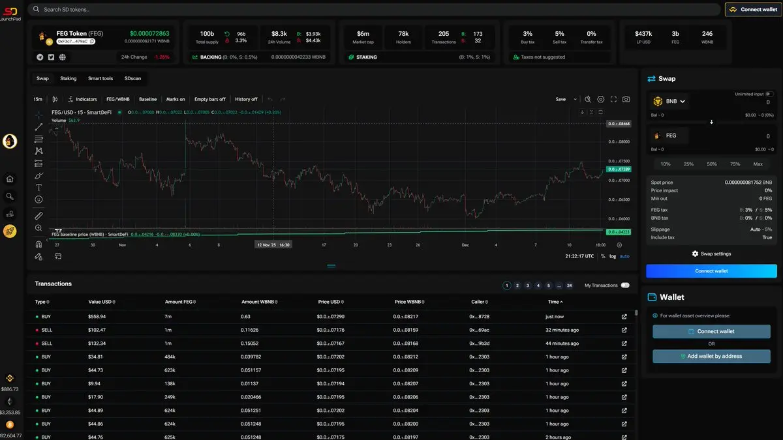Click the top Connect wallet button
Image resolution: width=783 pixels, height=440 pixels.
(x=754, y=10)
